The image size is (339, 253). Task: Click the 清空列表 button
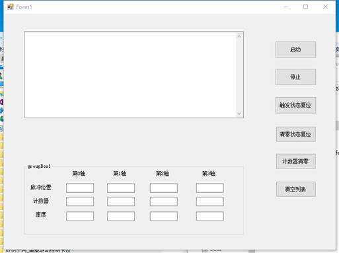click(x=296, y=189)
